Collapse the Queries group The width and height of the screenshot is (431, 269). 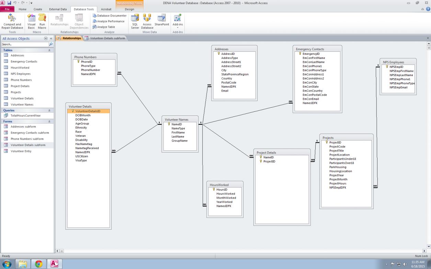point(49,110)
